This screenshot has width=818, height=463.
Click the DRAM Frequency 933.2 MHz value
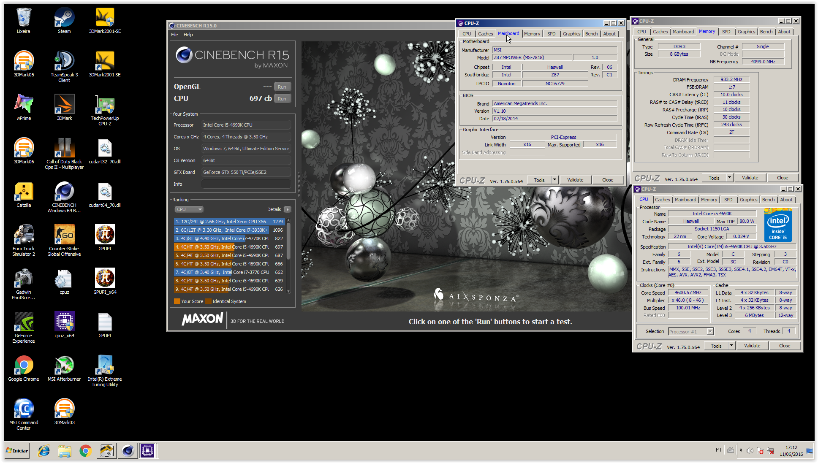[731, 79]
